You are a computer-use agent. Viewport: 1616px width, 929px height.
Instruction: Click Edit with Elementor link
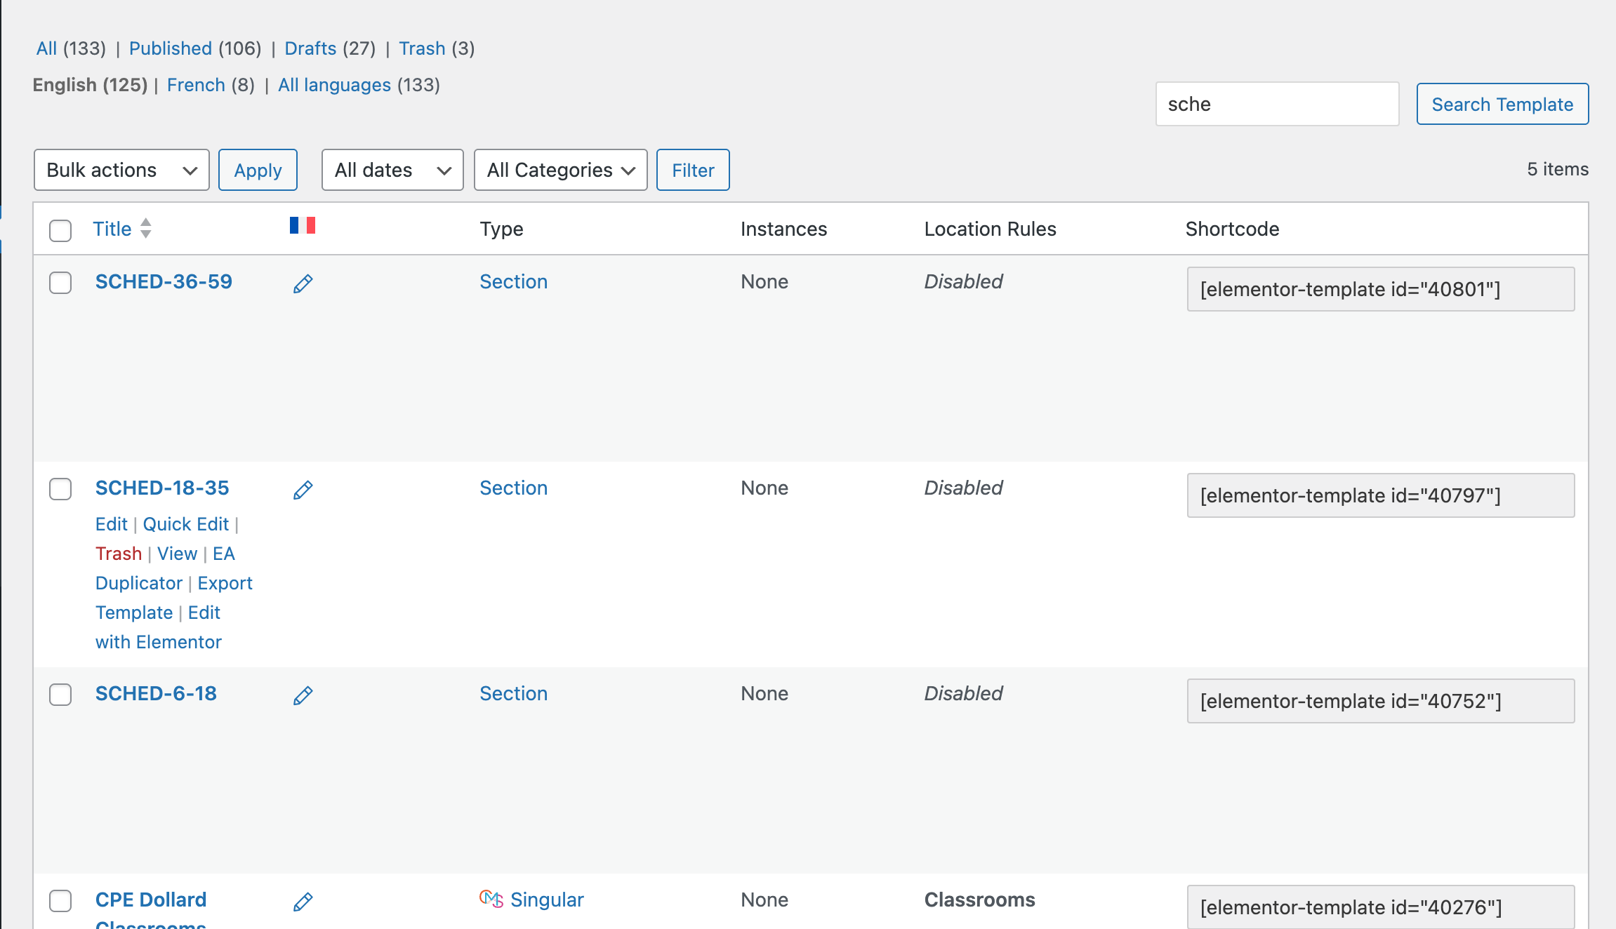pyautogui.click(x=159, y=642)
